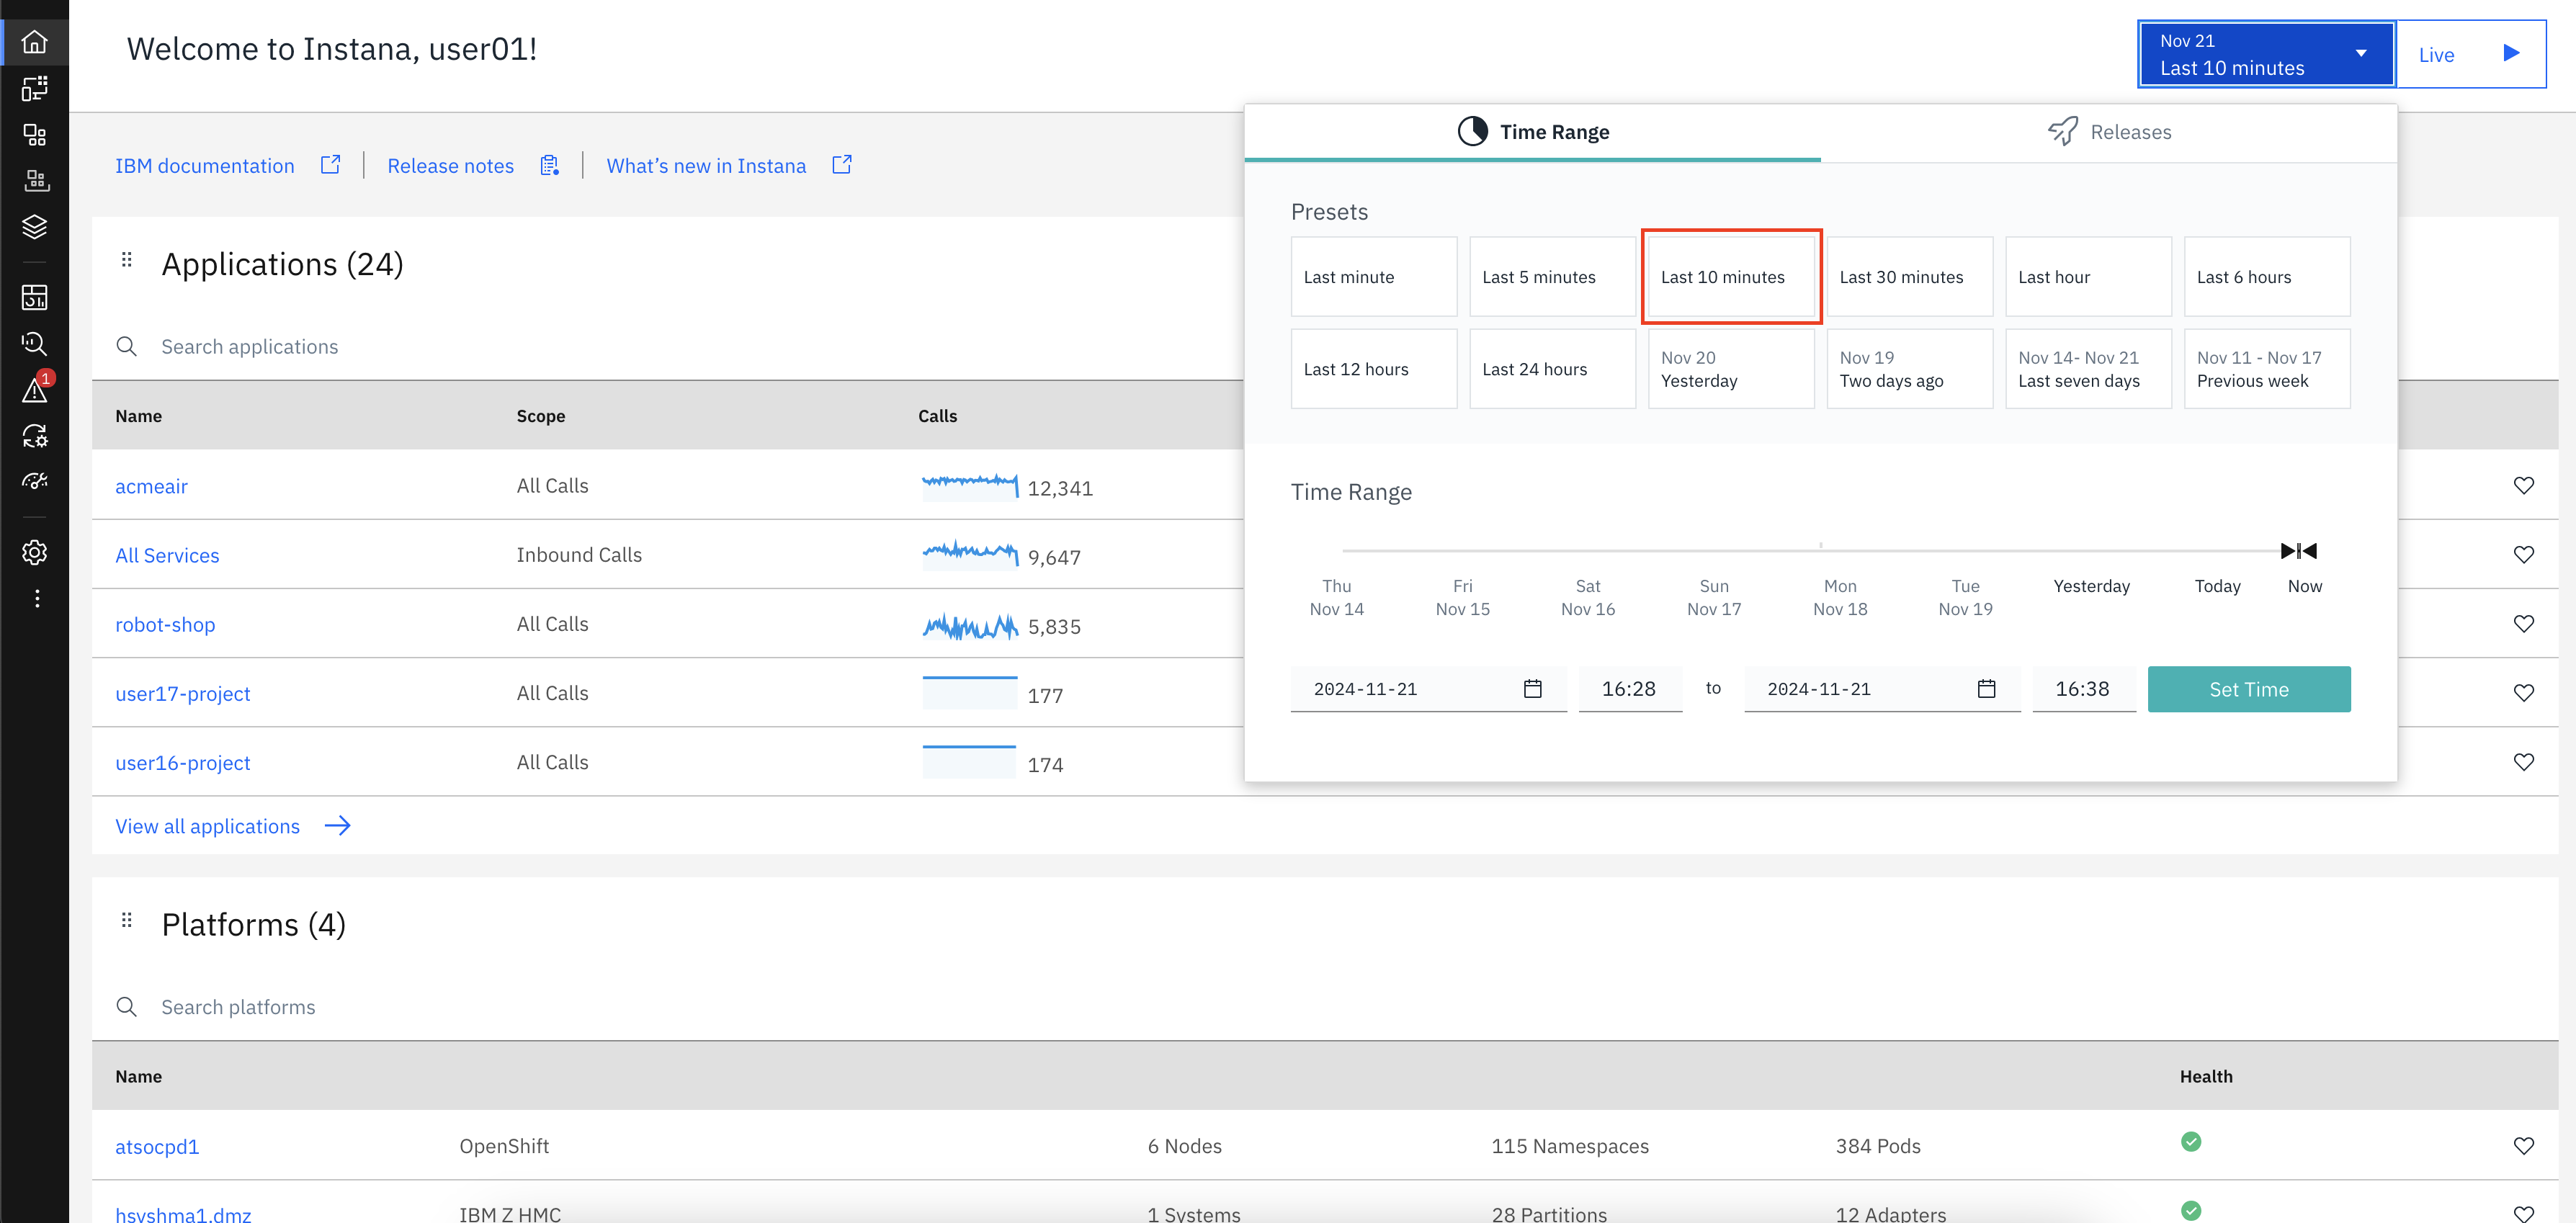Click the arrow next to View all applications

338,825
